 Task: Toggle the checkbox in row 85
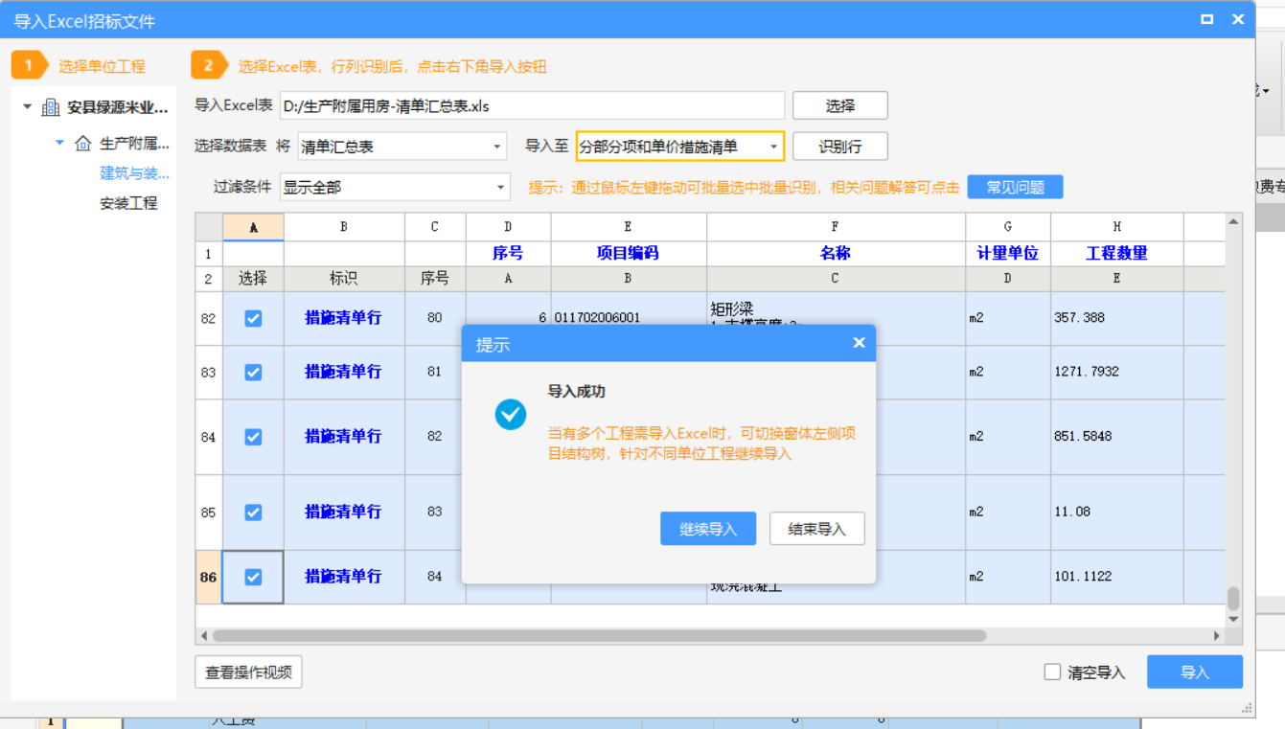pos(253,513)
